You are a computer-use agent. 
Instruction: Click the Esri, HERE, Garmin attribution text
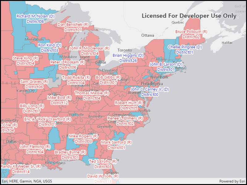27,181
